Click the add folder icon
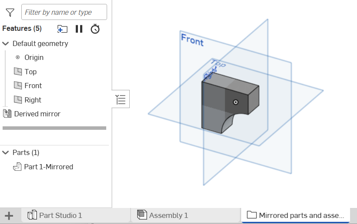Image resolution: width=357 pixels, height=224 pixels. coord(62,29)
